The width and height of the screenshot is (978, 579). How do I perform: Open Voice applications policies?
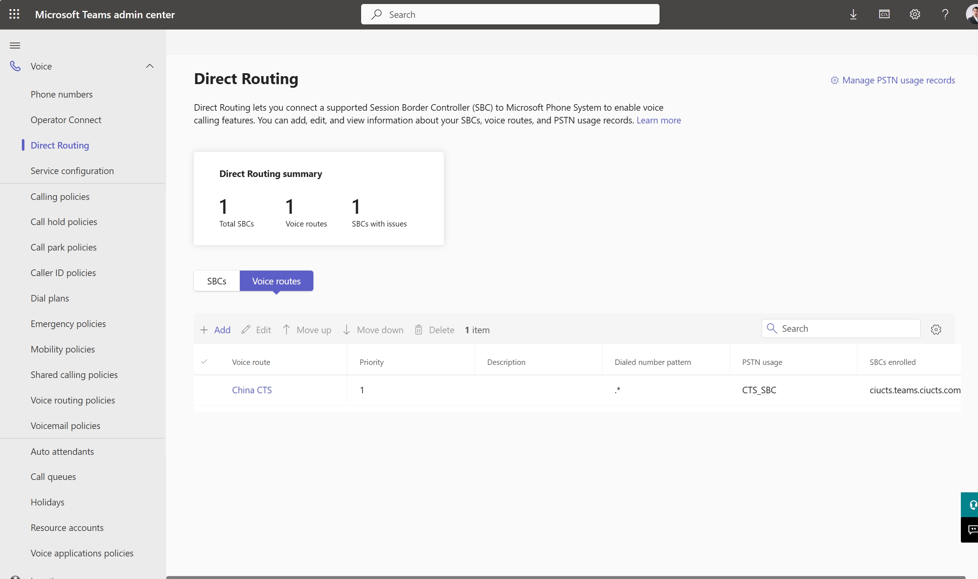82,553
